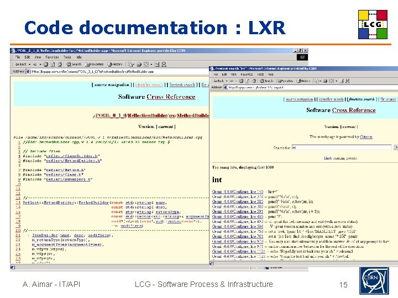Open search result Configure line 506
The image size is (398, 298).
pos(238,227)
